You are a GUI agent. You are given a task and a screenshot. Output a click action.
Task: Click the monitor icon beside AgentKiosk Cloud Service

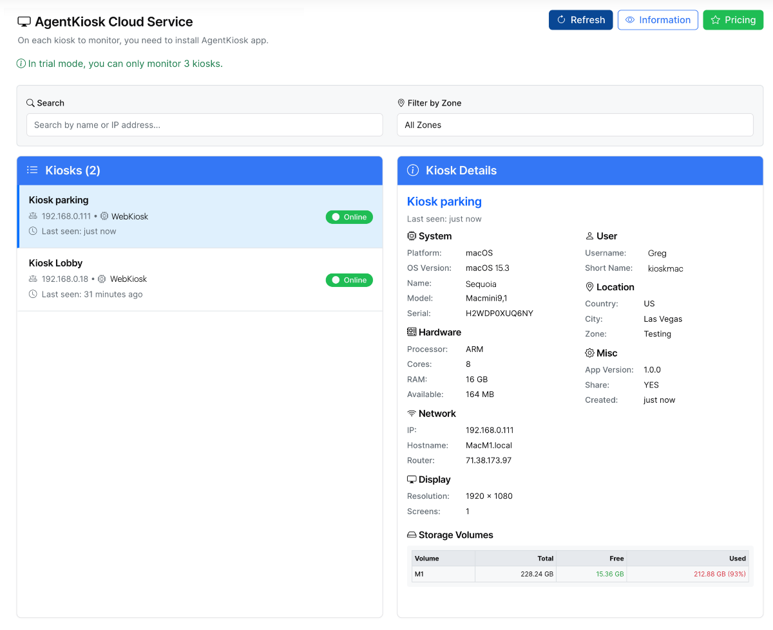(x=24, y=22)
